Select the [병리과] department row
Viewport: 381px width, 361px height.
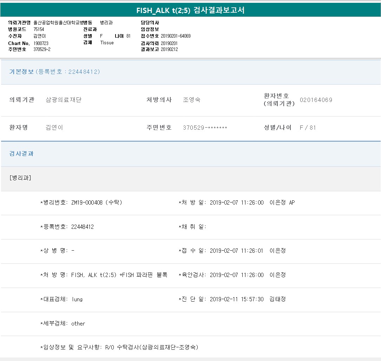(x=20, y=178)
